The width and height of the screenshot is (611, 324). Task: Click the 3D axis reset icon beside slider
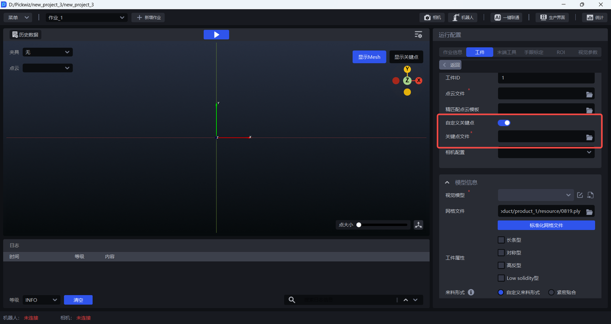[x=419, y=225]
